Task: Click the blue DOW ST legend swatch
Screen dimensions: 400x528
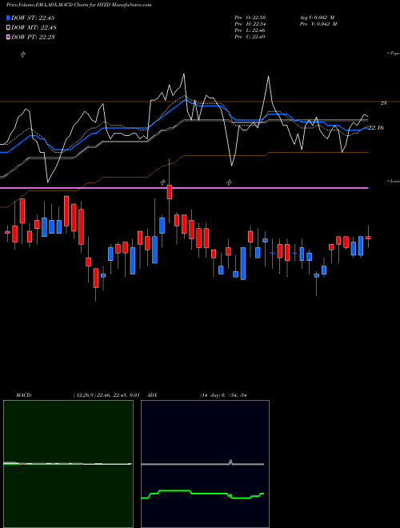Action: pyautogui.click(x=8, y=18)
